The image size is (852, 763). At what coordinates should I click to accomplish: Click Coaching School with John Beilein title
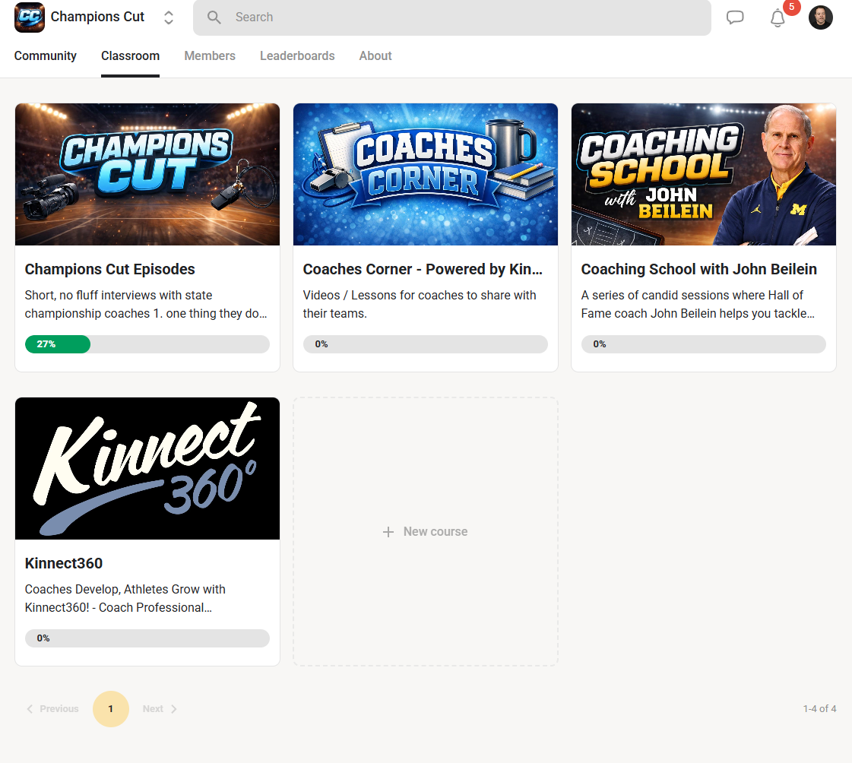[x=698, y=270]
